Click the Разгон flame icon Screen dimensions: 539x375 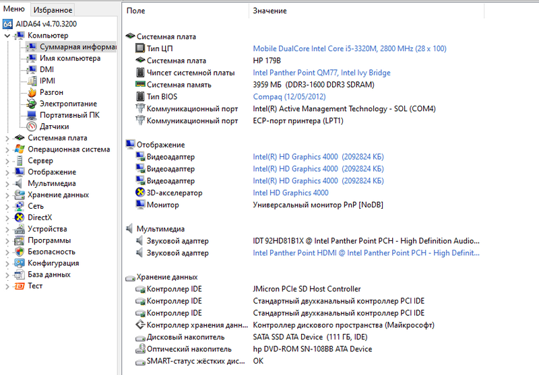click(32, 92)
